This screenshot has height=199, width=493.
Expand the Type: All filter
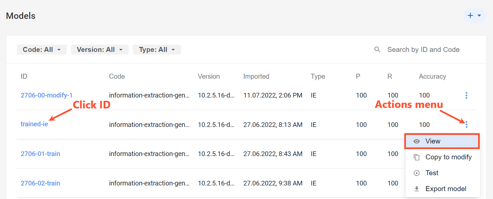[x=157, y=50]
